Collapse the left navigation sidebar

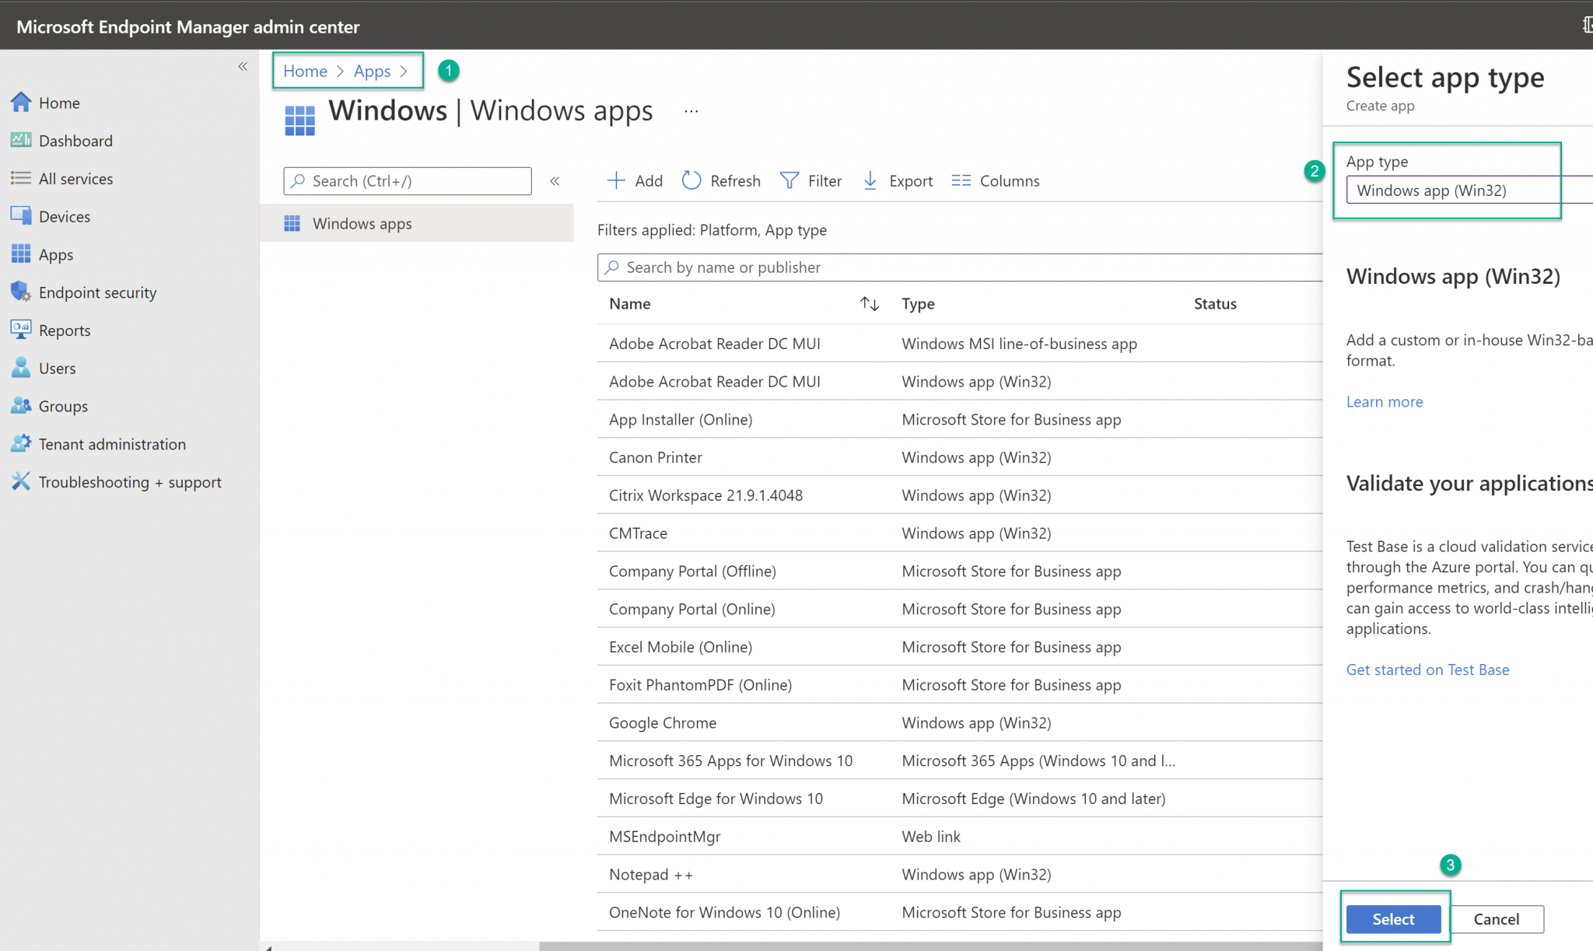(243, 67)
